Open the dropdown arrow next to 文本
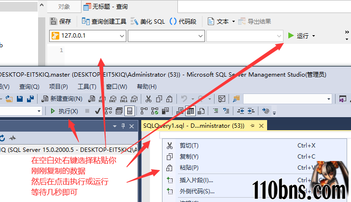 coord(233,22)
